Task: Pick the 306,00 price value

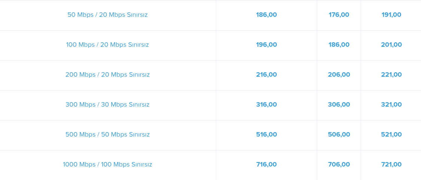Action: (x=339, y=105)
